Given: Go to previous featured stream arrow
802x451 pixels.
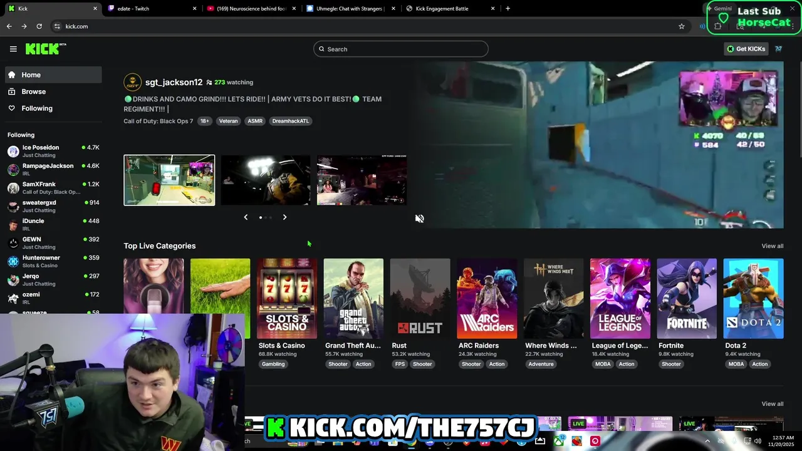Looking at the screenshot, I should pyautogui.click(x=246, y=217).
